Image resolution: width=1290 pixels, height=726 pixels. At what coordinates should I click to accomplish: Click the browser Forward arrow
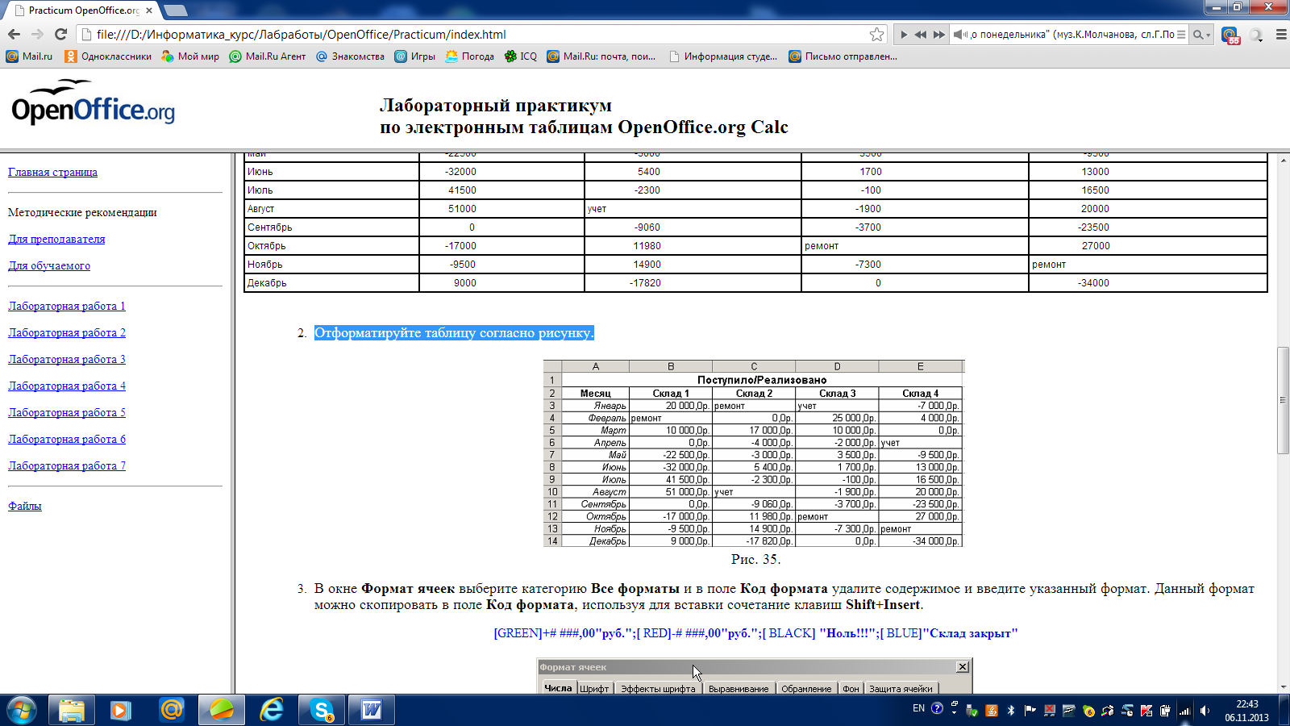pyautogui.click(x=37, y=35)
